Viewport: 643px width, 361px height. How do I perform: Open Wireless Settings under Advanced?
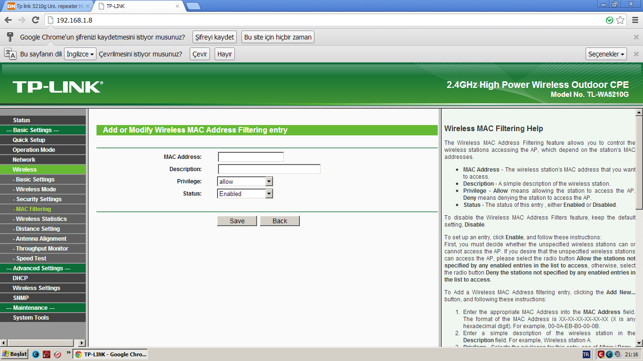(43, 288)
